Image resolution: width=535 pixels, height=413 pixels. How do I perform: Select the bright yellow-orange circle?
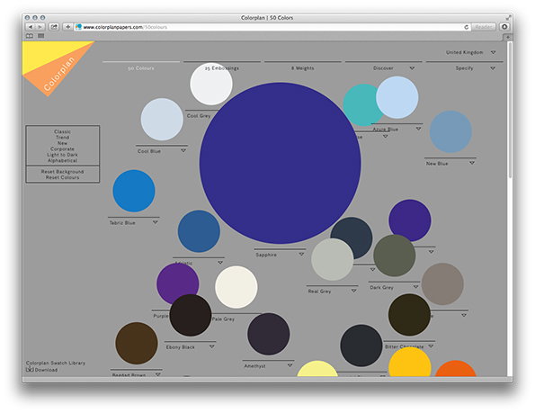coord(410,363)
